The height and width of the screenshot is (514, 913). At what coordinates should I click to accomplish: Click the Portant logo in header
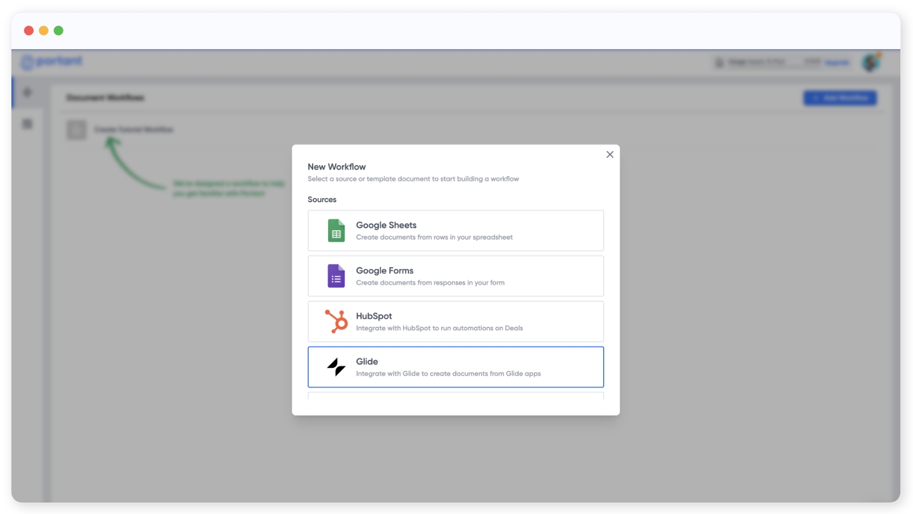[52, 62]
